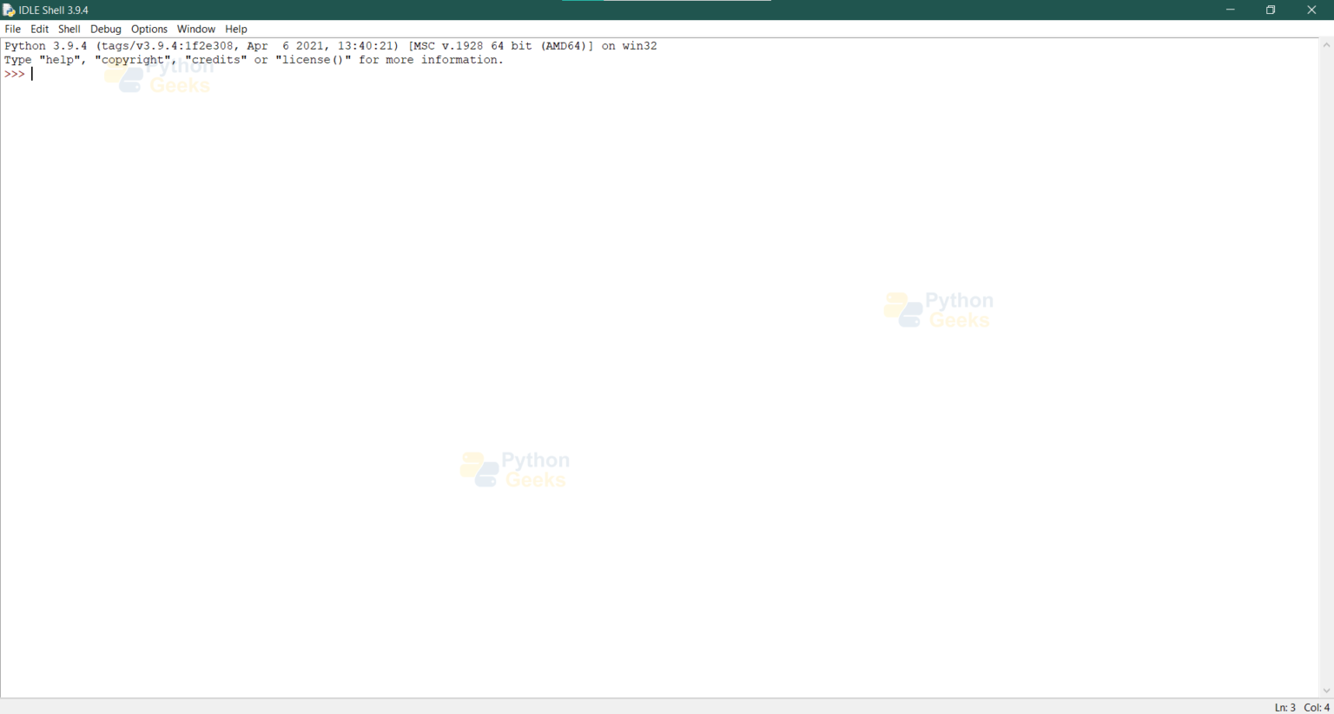The image size is (1334, 714).
Task: Minimize the IDLE Shell window
Action: [1231, 10]
